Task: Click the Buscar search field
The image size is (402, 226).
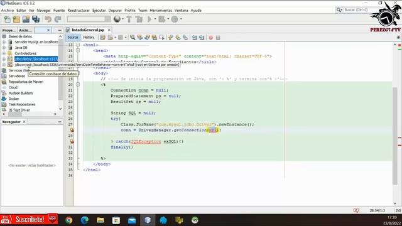Action: coord(356,10)
